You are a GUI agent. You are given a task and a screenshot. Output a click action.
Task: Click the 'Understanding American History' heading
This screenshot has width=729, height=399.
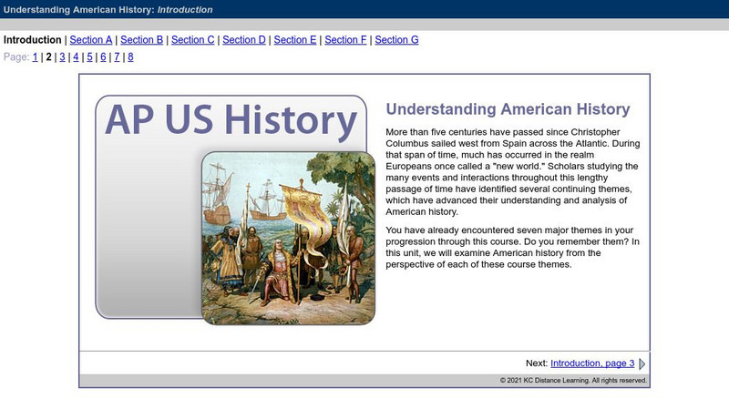508,109
